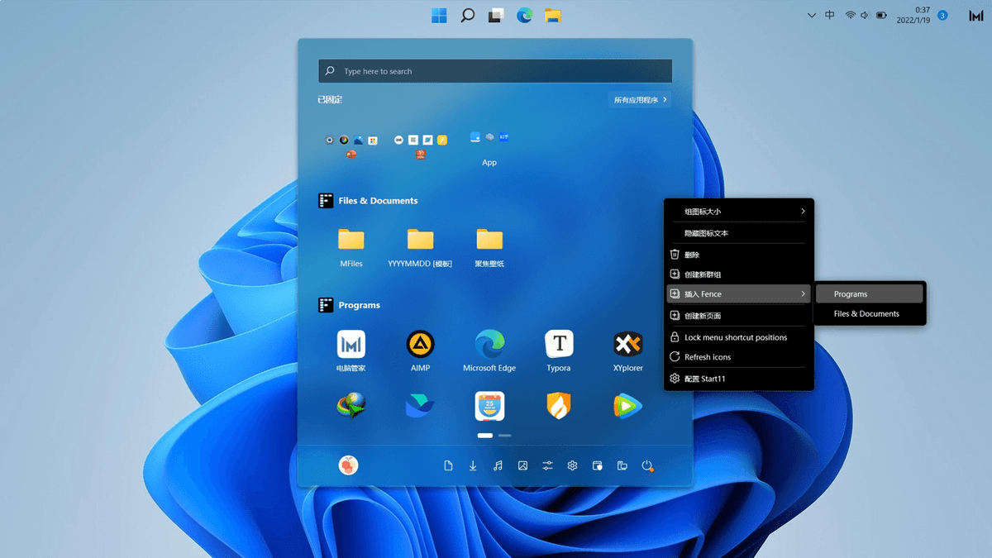Image resolution: width=992 pixels, height=558 pixels.
Task: Switch to the second Start page indicator
Action: (504, 435)
